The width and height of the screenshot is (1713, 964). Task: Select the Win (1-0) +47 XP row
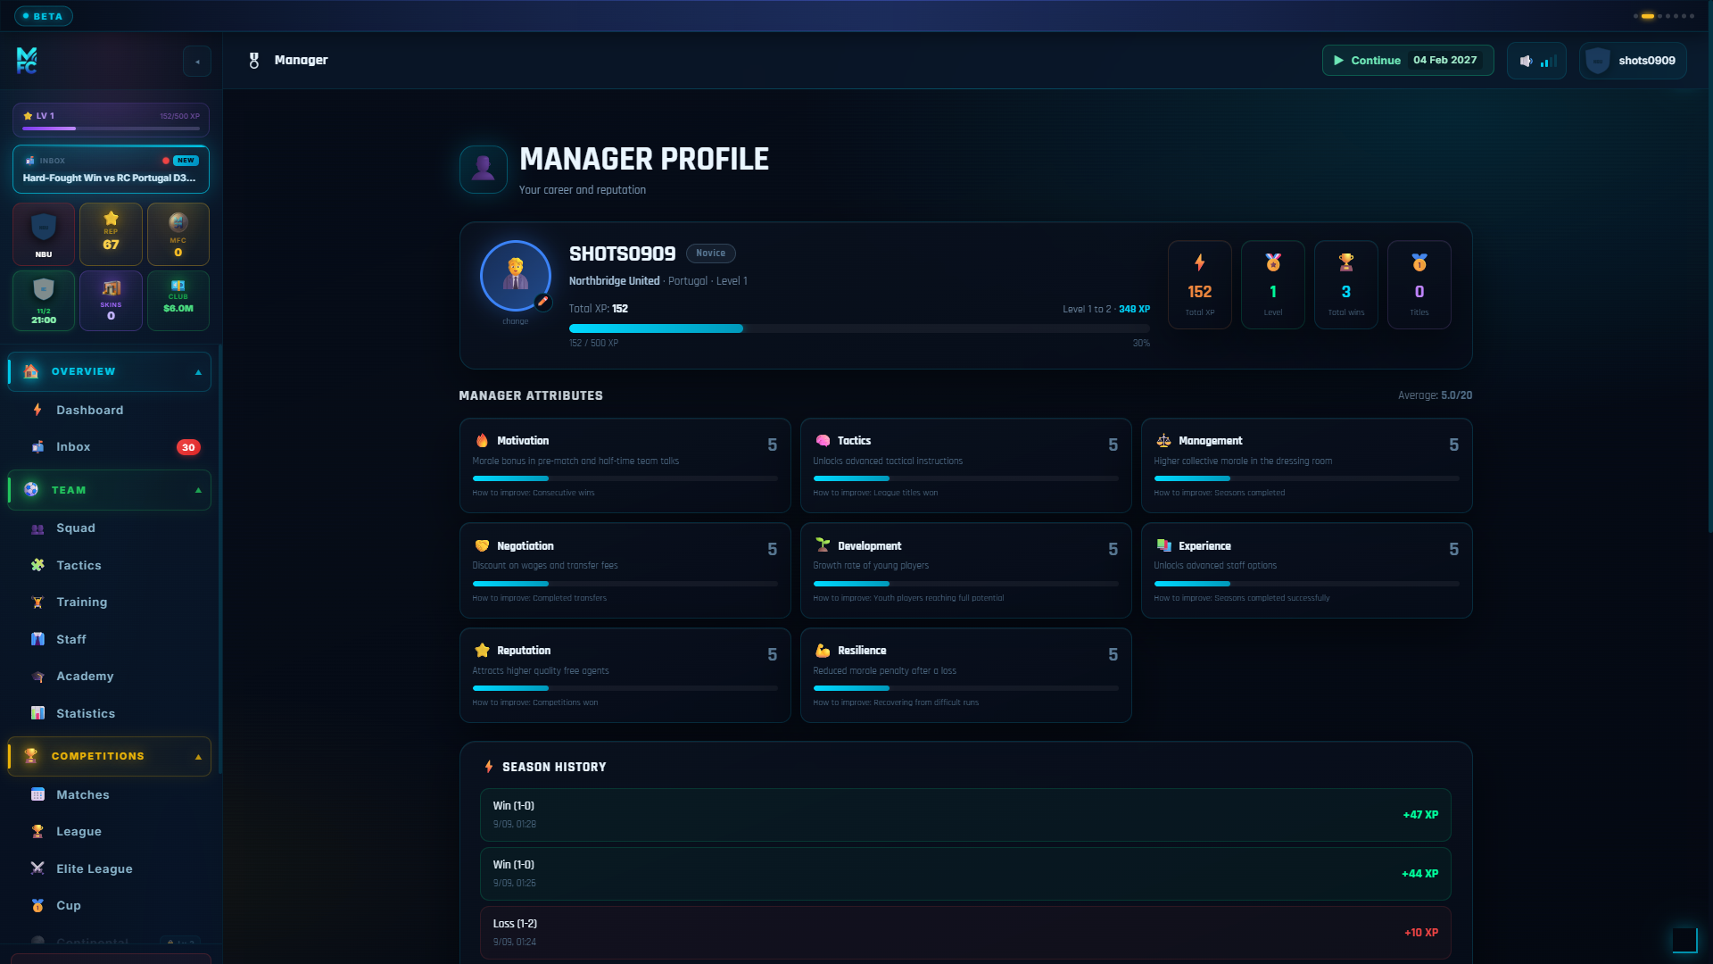pyautogui.click(x=965, y=815)
